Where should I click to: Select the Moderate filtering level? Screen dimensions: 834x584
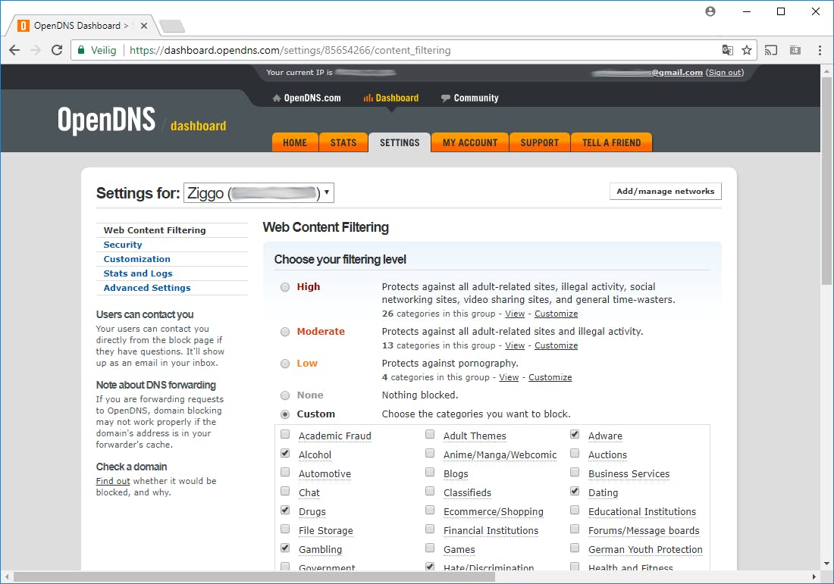pos(285,332)
